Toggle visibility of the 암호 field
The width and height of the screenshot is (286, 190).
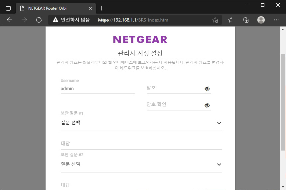(x=207, y=89)
